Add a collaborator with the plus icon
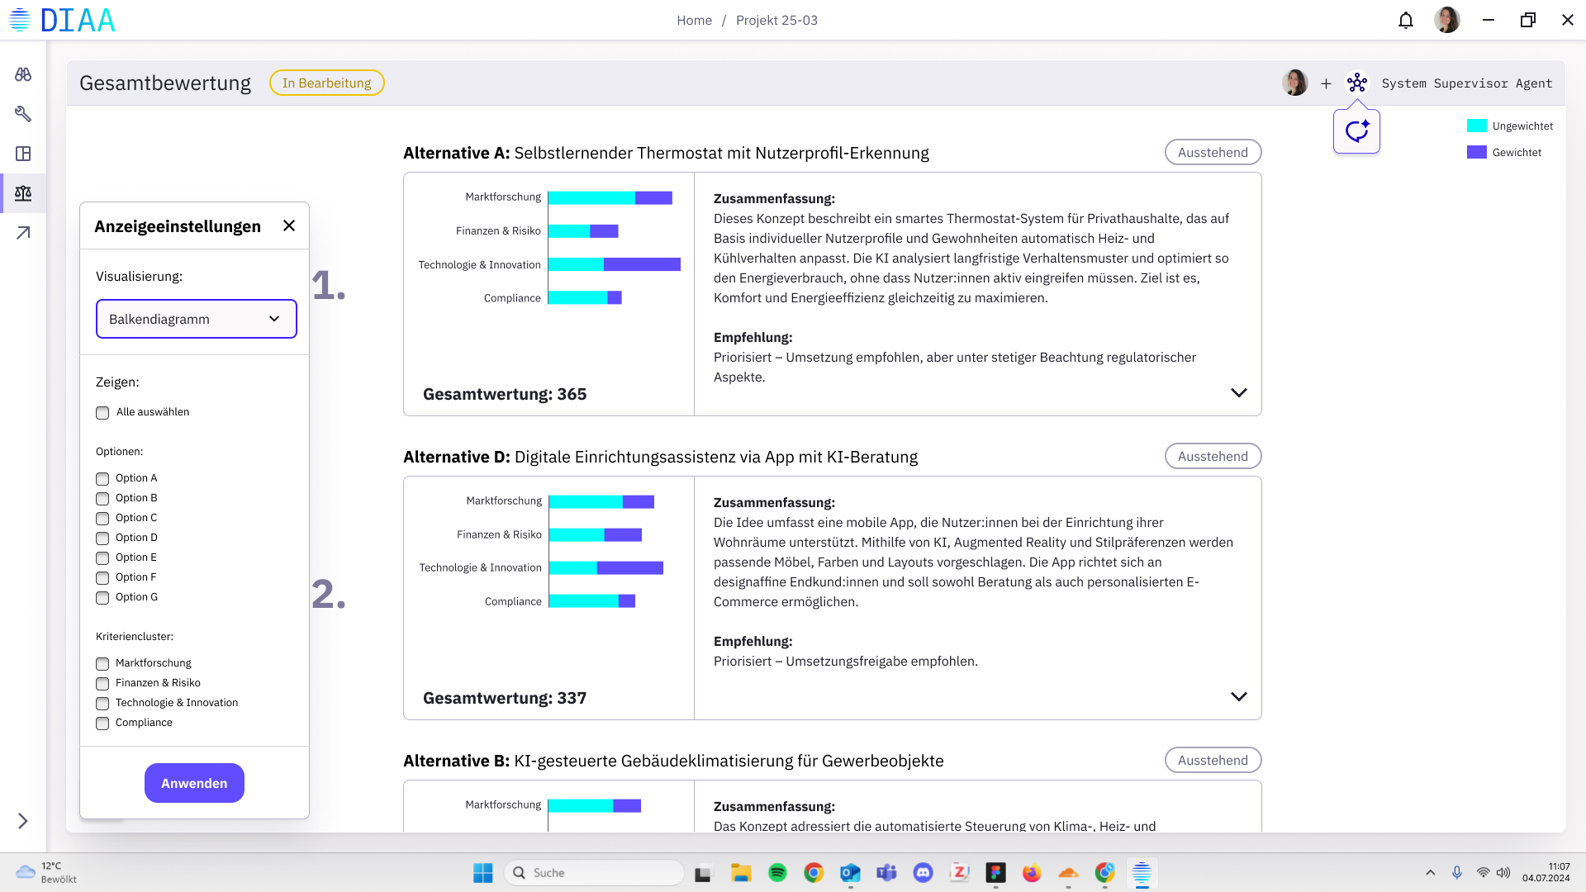The image size is (1586, 892). [x=1326, y=83]
